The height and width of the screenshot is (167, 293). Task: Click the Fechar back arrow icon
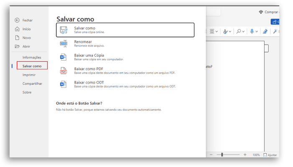tap(17, 20)
